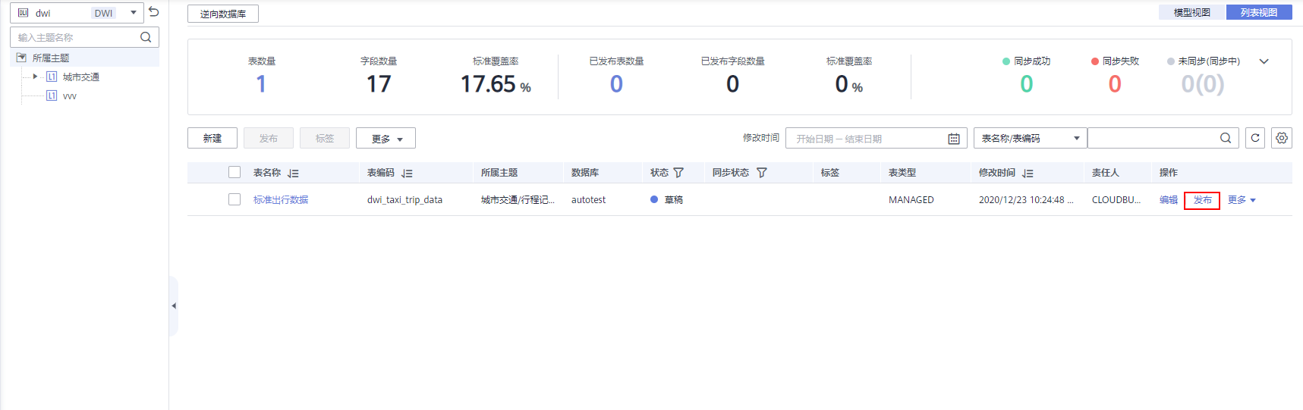Image resolution: width=1303 pixels, height=410 pixels.
Task: Sort by 表编码 column icon
Action: [x=407, y=174]
